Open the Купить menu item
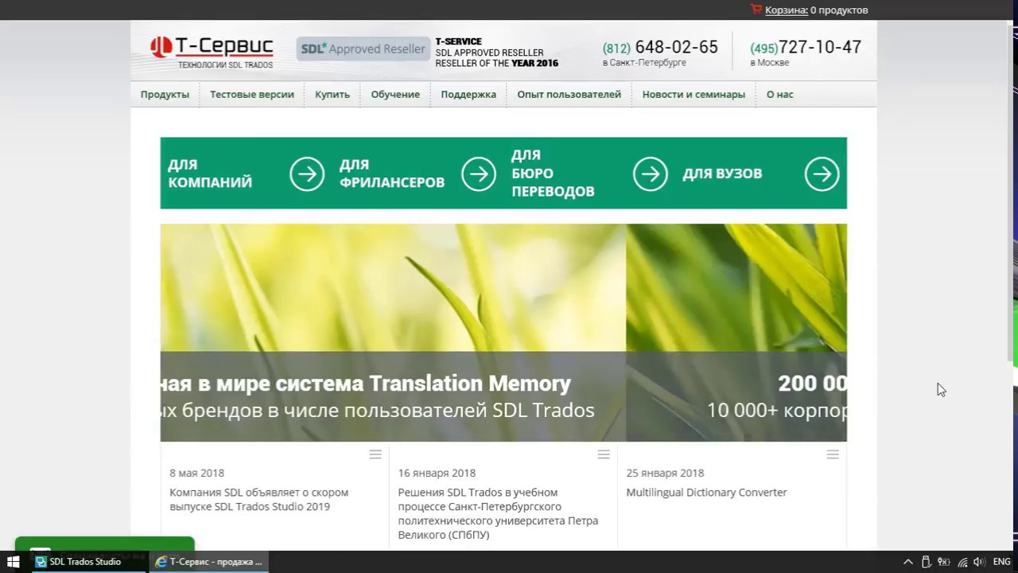This screenshot has height=573, width=1018. click(332, 94)
